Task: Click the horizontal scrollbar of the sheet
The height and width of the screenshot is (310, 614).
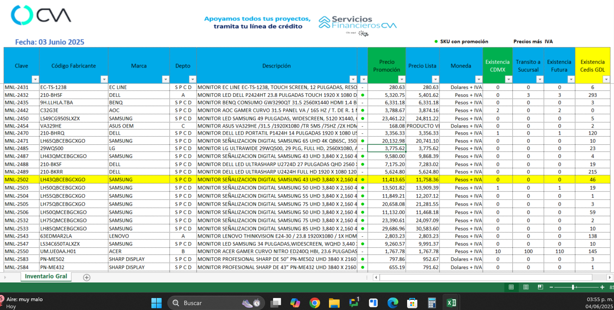Action: [487, 278]
